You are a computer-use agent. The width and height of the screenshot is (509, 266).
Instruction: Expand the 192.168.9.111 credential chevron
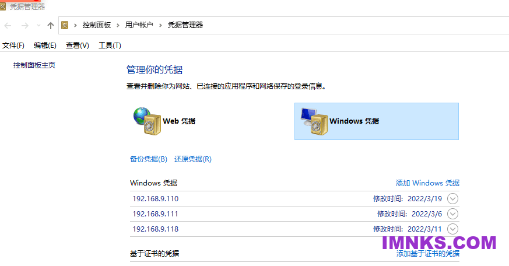click(x=452, y=213)
